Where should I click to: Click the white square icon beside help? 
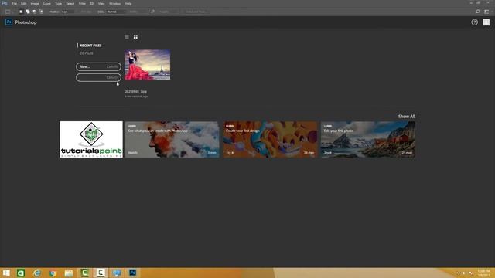pos(486,22)
